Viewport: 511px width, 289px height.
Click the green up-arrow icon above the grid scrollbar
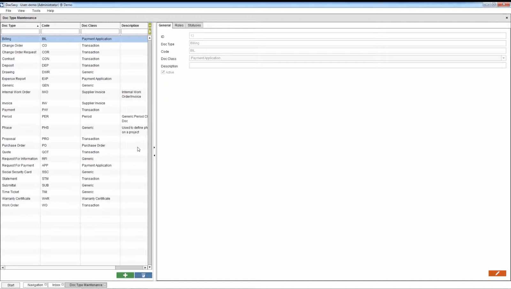click(x=149, y=26)
